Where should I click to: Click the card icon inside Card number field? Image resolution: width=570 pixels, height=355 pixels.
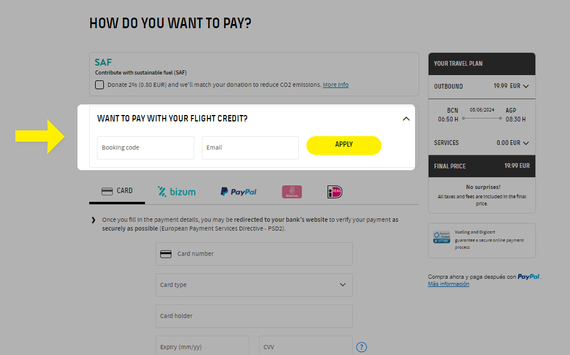[165, 253]
